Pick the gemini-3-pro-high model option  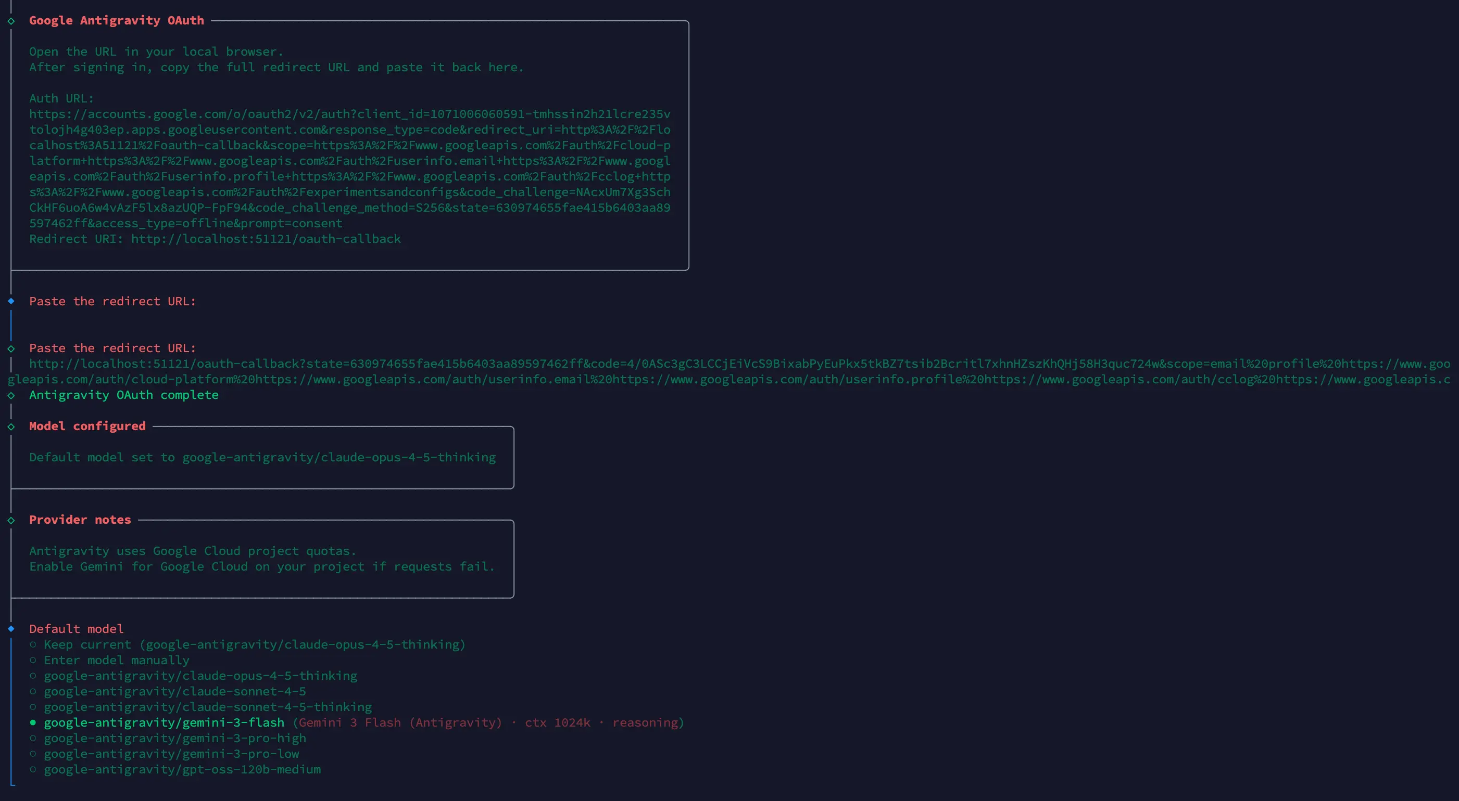(x=168, y=738)
